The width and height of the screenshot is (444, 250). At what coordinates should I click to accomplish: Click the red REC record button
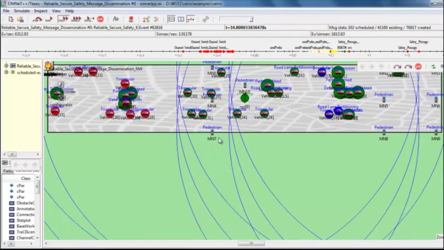pyautogui.click(x=131, y=19)
